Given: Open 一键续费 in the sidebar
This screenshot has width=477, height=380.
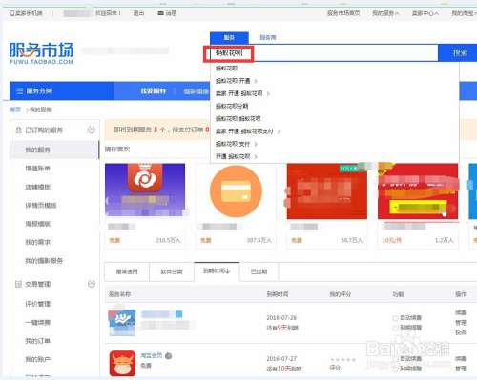Looking at the screenshot, I should pyautogui.click(x=38, y=323).
